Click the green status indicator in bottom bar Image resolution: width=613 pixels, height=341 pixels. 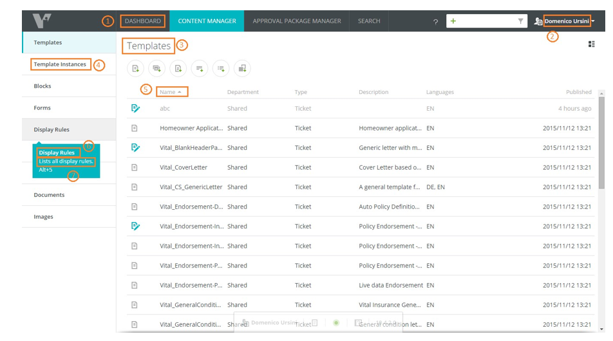pos(336,322)
